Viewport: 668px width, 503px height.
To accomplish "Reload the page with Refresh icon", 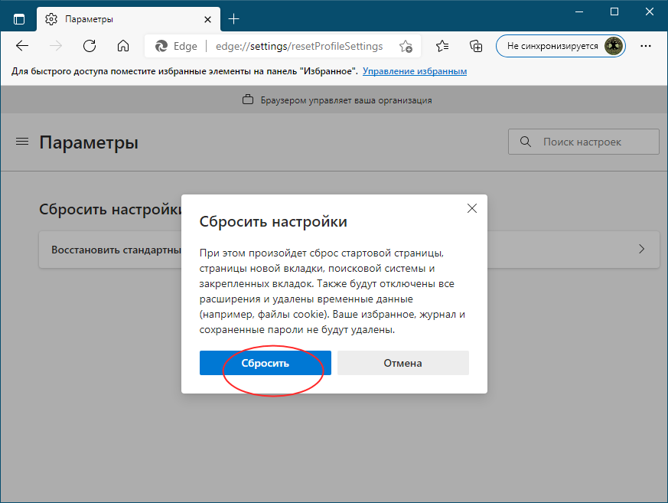I will (90, 46).
